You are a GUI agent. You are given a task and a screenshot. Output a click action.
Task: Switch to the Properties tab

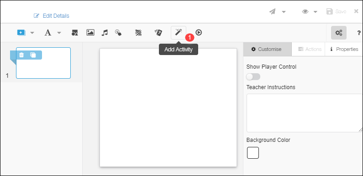tap(344, 49)
